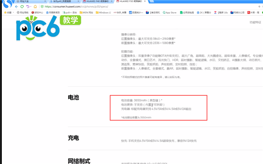Open the pc6 后台 bookmark
Viewport: 263px width, 164px height.
tap(70, 13)
